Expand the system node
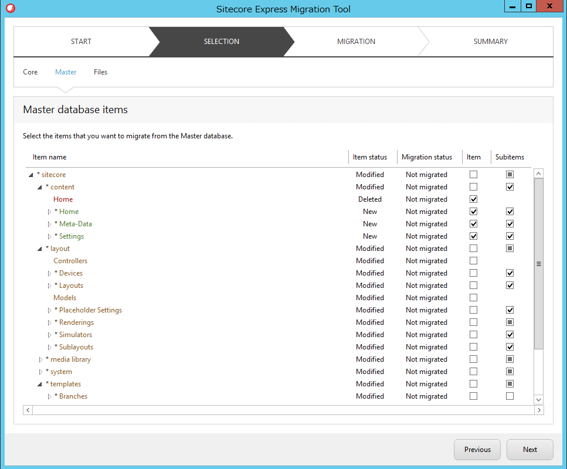This screenshot has height=469, width=567. pos(40,372)
